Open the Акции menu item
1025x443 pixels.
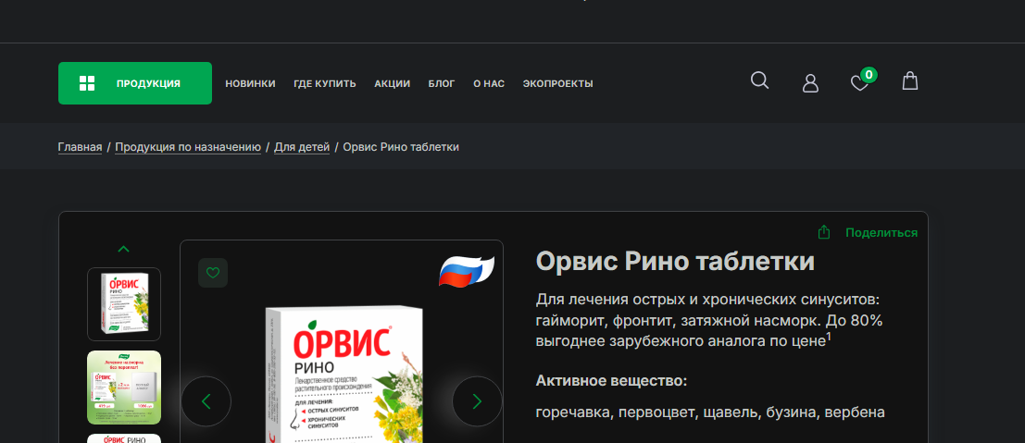392,83
